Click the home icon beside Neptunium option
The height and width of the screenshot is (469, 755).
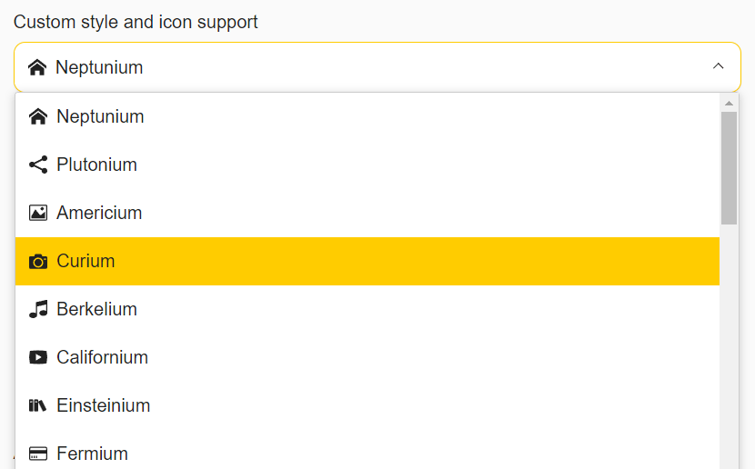[38, 116]
